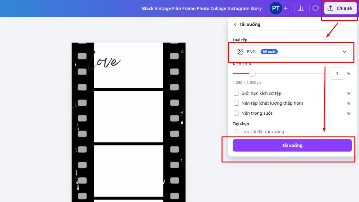The height and width of the screenshot is (202, 359).
Task: Enable Nền trong suốt transparency option
Action: (236, 113)
